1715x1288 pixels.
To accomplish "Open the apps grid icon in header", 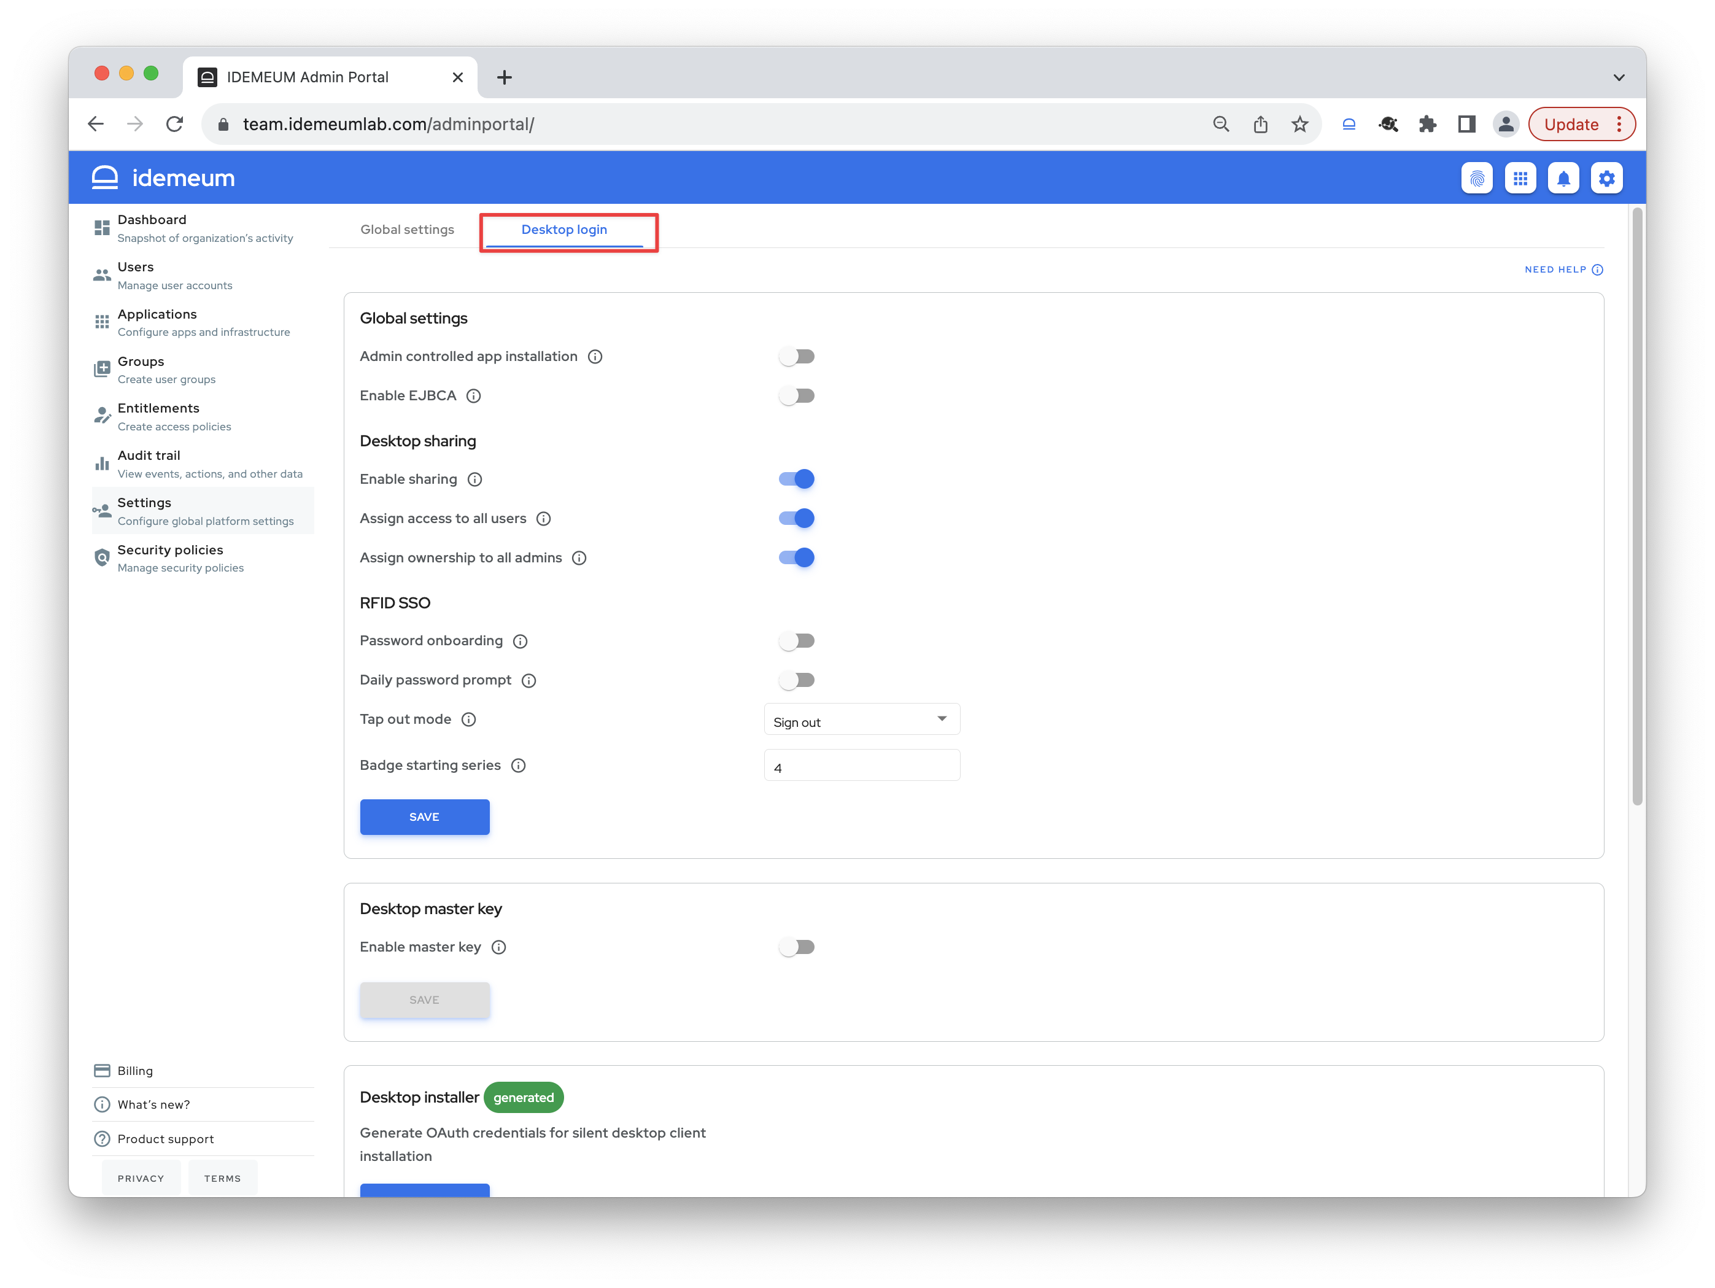I will coord(1520,179).
